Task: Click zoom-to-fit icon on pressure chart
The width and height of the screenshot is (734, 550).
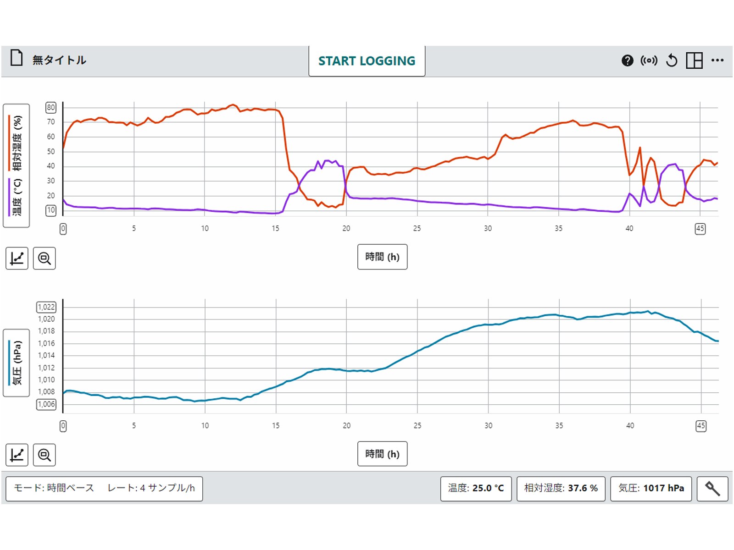Action: point(44,455)
